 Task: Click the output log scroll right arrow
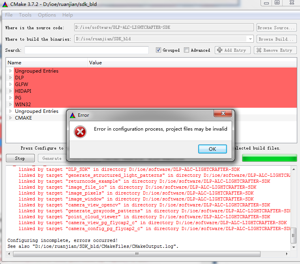287,254
